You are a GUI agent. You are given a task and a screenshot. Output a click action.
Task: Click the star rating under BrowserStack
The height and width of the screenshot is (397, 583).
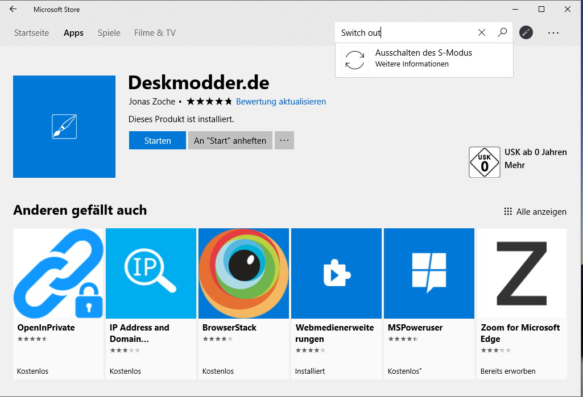218,339
